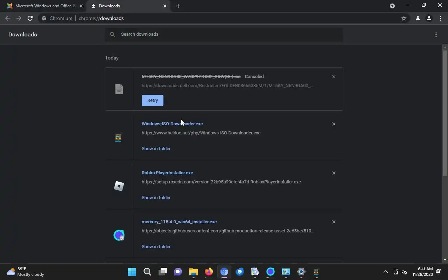Click the page scrollbar thumb

(445, 113)
